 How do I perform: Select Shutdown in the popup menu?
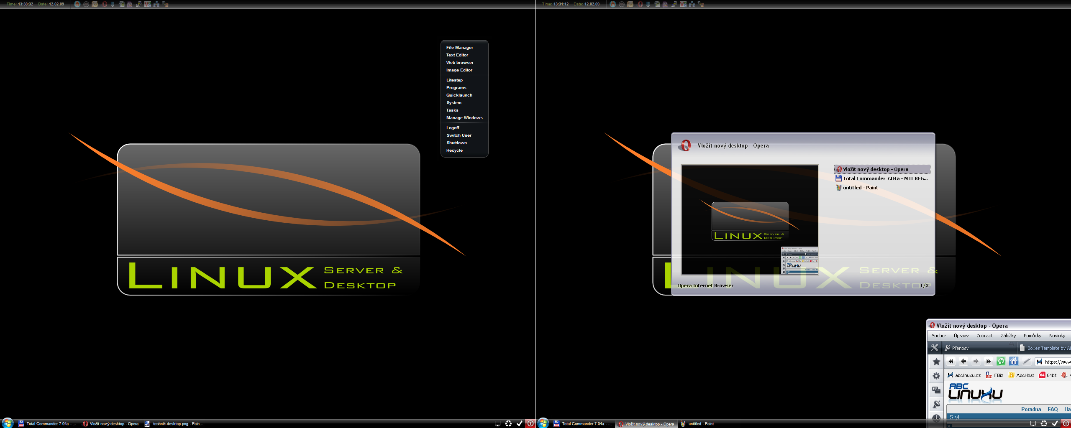(456, 143)
